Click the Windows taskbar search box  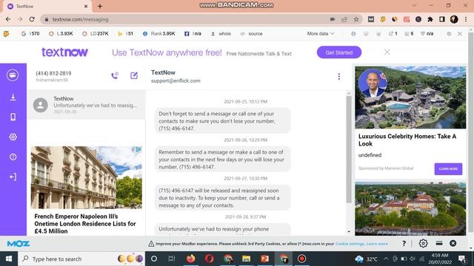[x=81, y=259]
